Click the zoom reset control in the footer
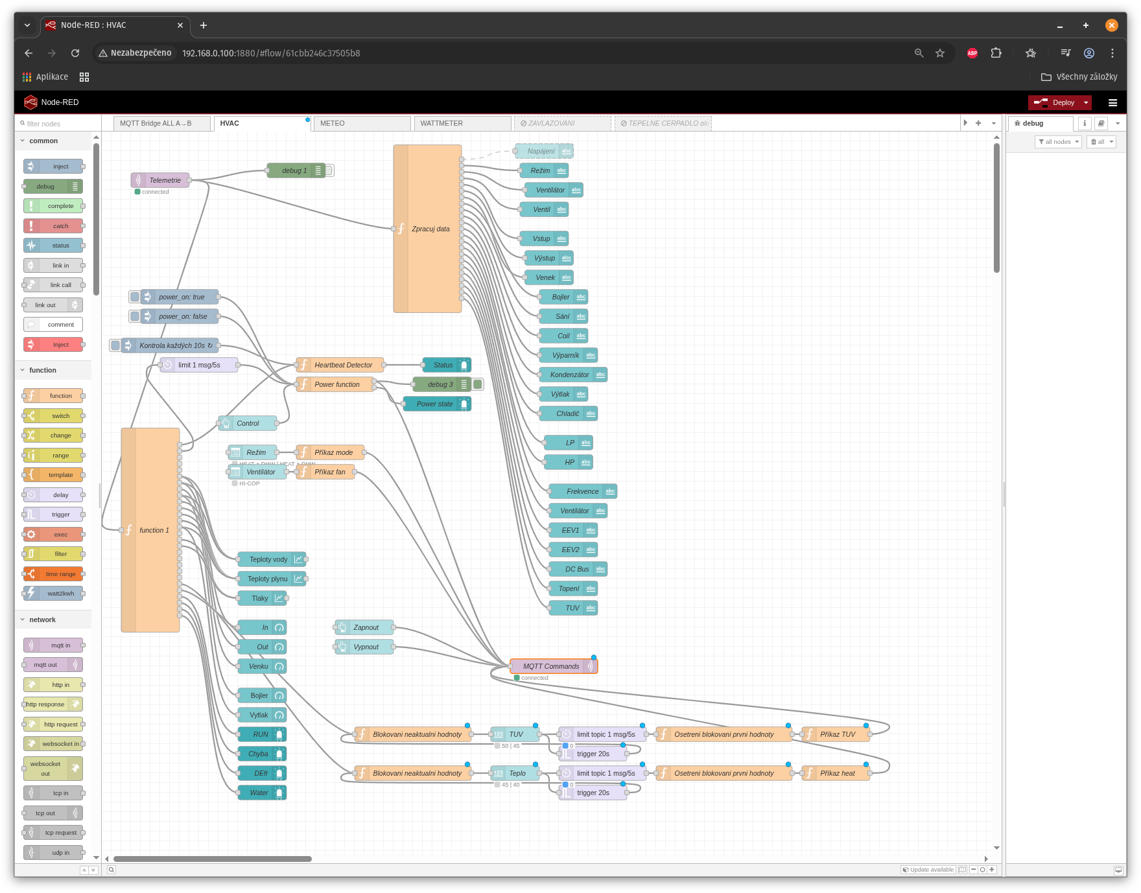 982,870
